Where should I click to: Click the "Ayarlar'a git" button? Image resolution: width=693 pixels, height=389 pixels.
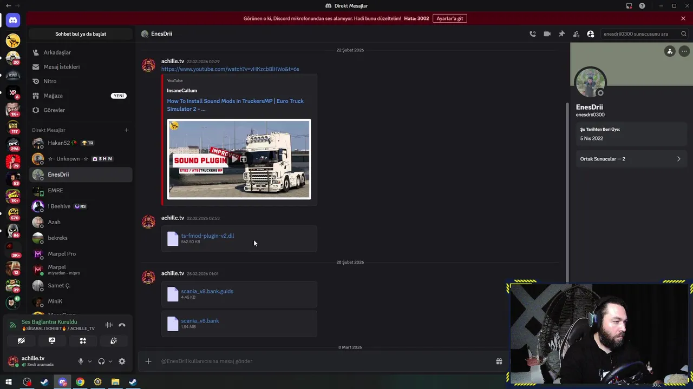[x=449, y=18]
